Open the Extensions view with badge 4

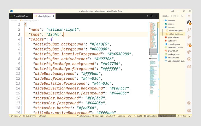point(189,45)
